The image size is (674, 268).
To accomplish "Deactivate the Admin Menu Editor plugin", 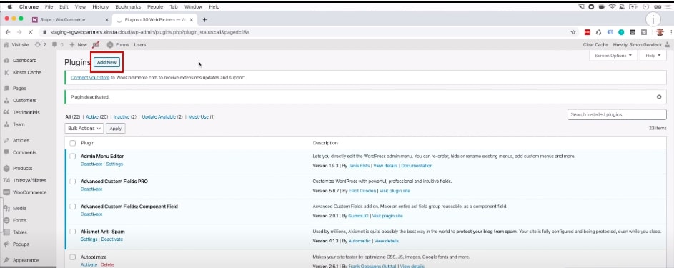I will [91, 164].
